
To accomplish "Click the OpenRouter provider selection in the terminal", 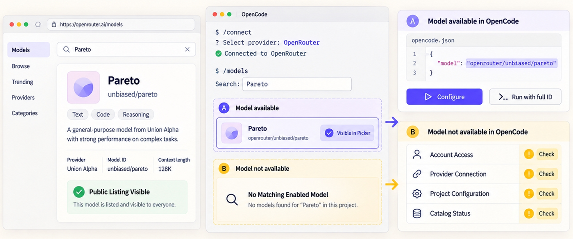I will point(302,43).
